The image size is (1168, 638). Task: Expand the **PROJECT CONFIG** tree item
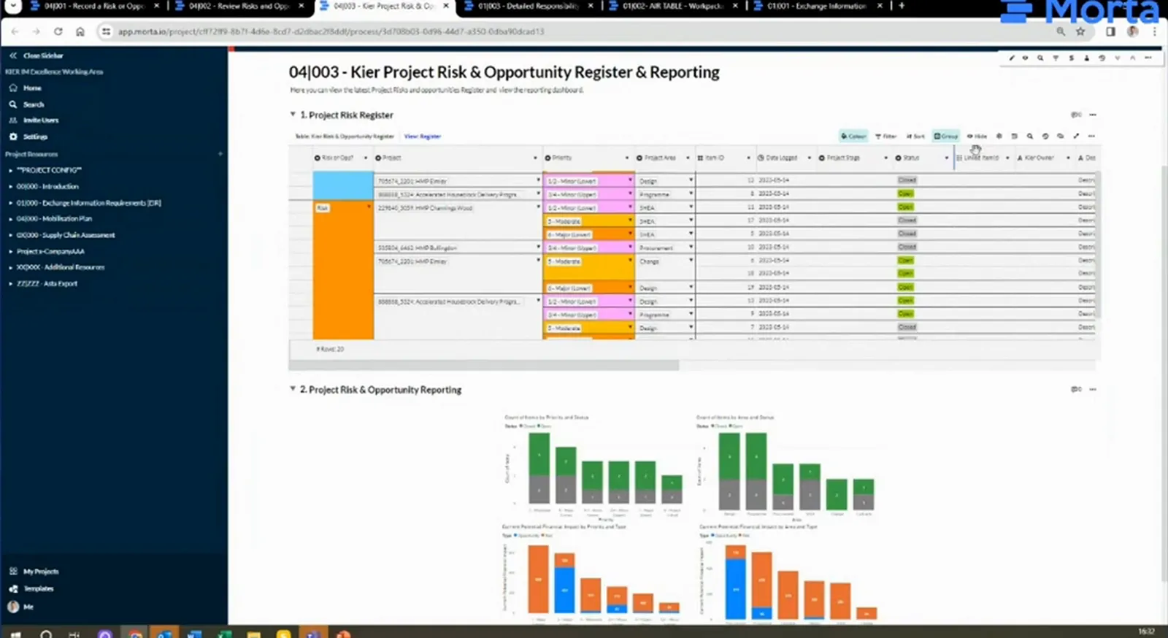[10, 170]
